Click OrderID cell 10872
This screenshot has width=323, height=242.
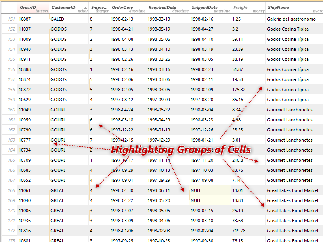(33, 90)
